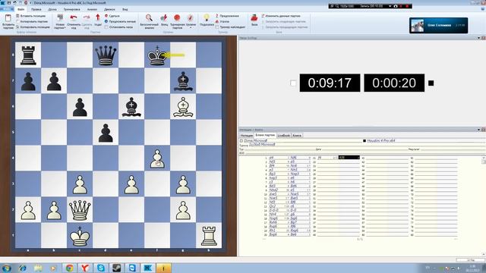Click the white player name link Dima,Microsoft
486x273 pixels.
256,141
